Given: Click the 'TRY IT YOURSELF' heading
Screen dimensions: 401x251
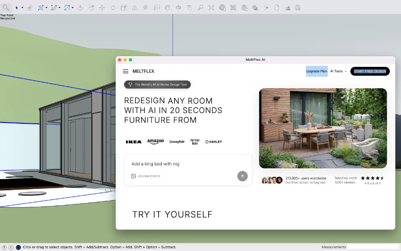Looking at the screenshot, I should pyautogui.click(x=172, y=215).
